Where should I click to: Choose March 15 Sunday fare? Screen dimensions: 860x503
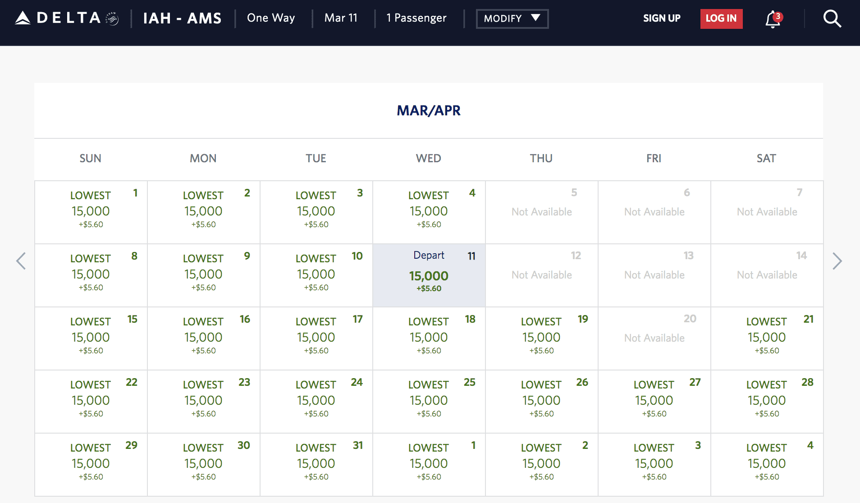click(x=90, y=338)
